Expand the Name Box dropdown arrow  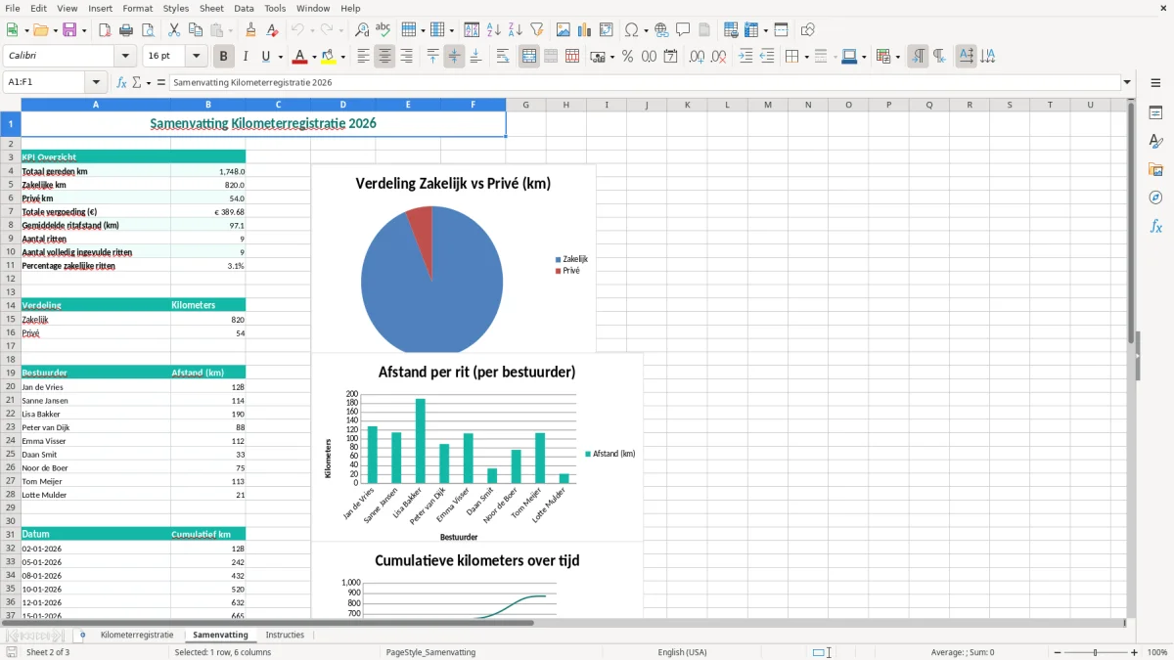pyautogui.click(x=96, y=83)
